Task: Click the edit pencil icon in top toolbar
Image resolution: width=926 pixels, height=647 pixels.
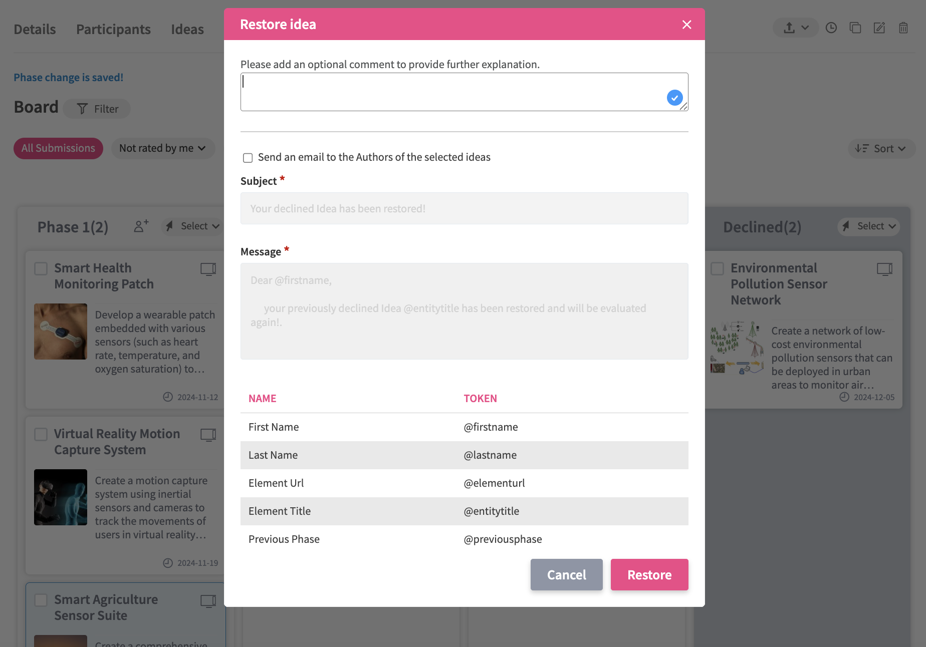Action: click(x=879, y=28)
